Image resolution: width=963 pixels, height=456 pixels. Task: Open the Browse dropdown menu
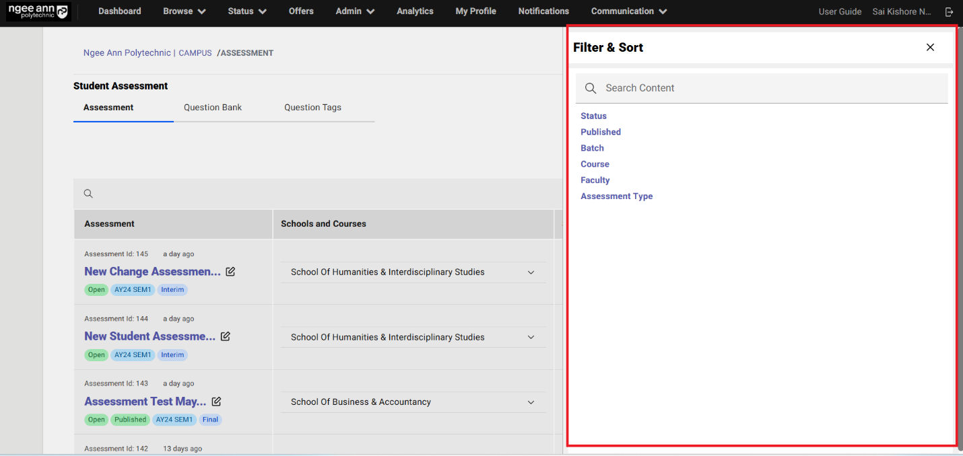click(x=184, y=11)
